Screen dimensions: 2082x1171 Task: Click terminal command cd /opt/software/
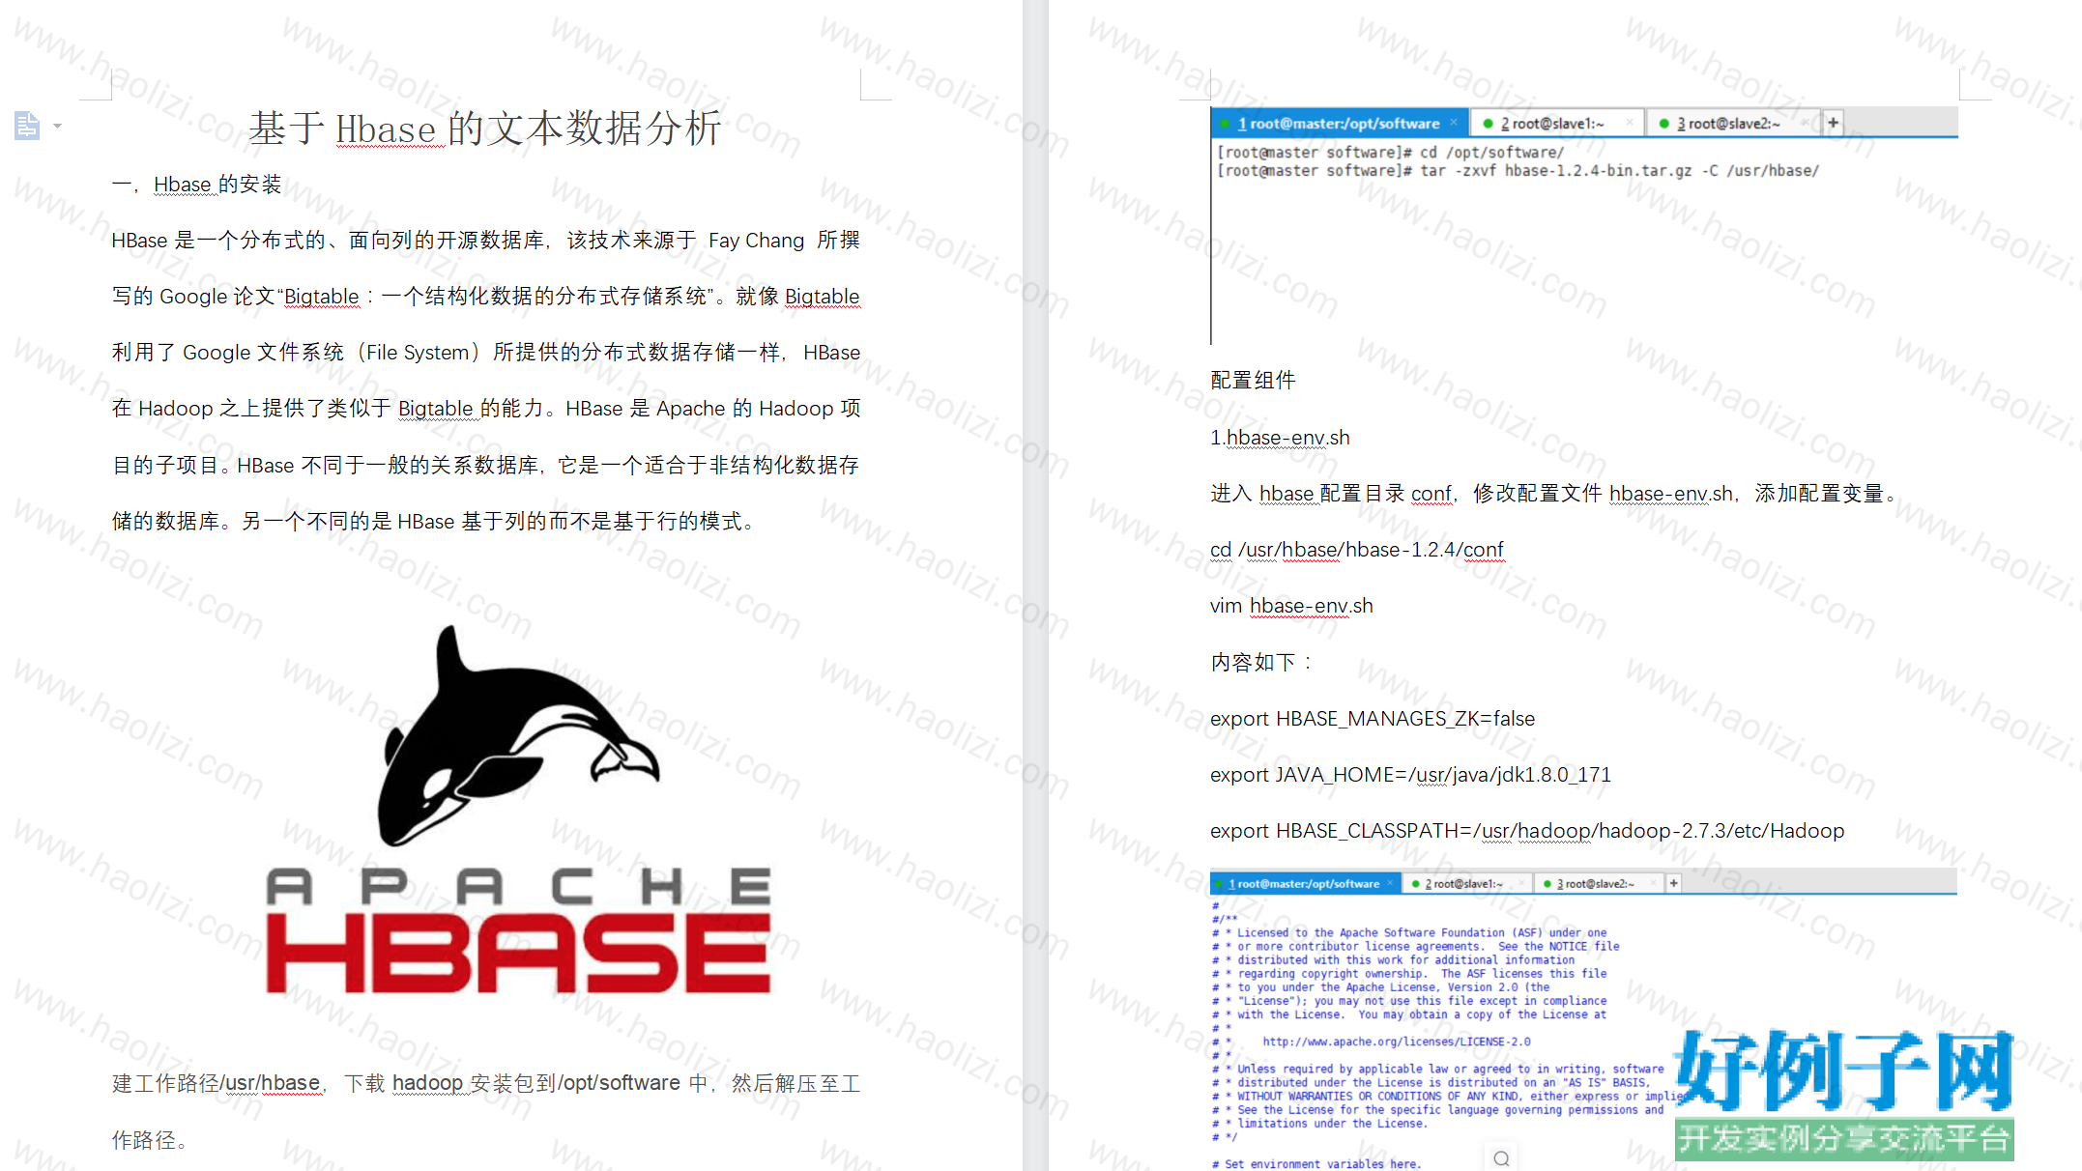(x=1491, y=153)
